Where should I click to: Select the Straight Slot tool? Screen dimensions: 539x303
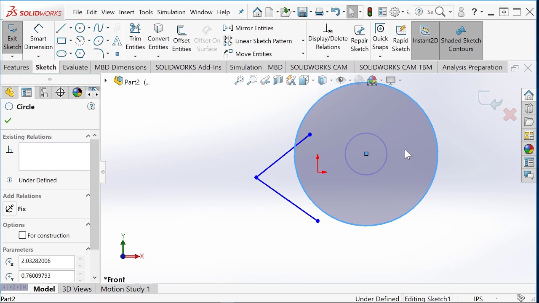pos(61,53)
